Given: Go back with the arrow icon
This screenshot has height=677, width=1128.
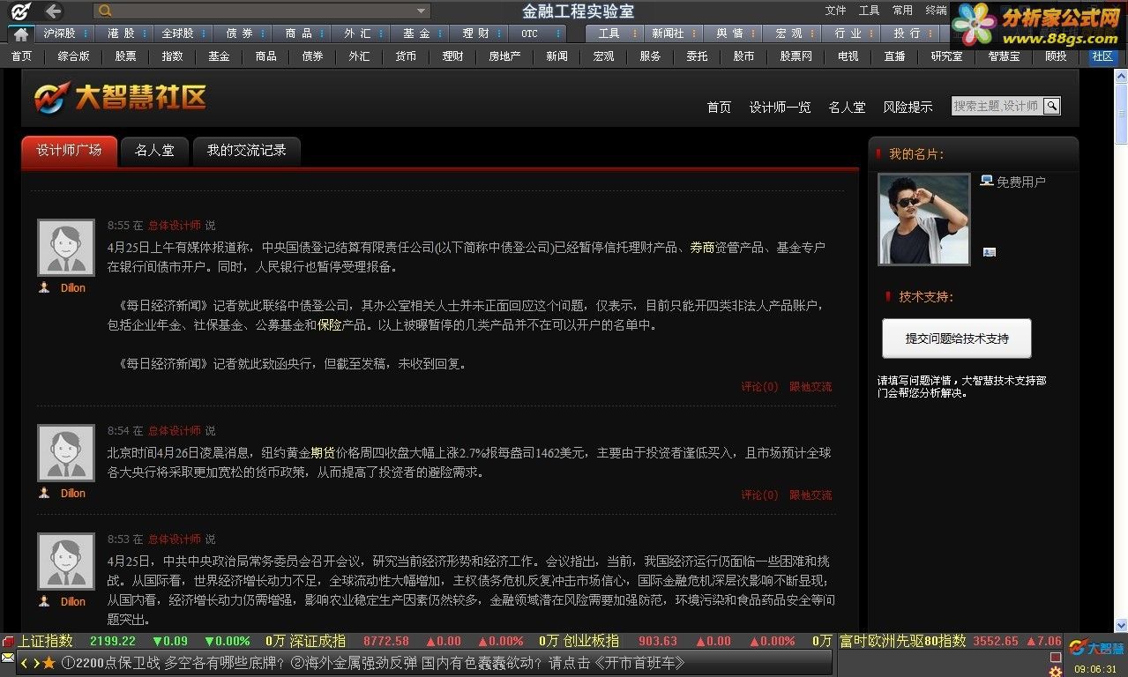Looking at the screenshot, I should click(54, 11).
